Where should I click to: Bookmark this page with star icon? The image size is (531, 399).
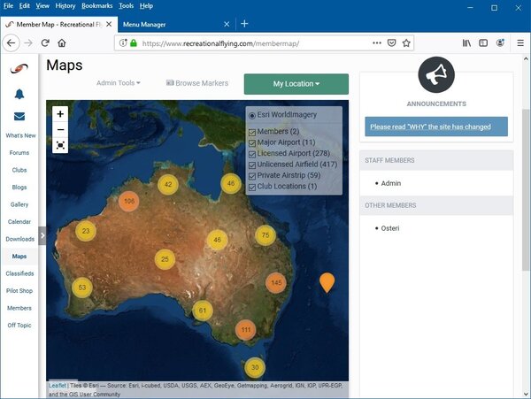point(406,42)
